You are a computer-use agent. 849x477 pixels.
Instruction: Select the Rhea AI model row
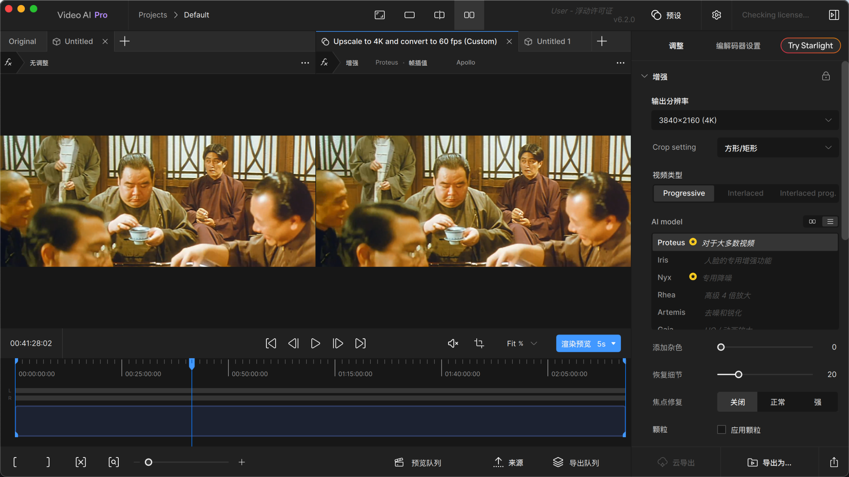coord(745,295)
